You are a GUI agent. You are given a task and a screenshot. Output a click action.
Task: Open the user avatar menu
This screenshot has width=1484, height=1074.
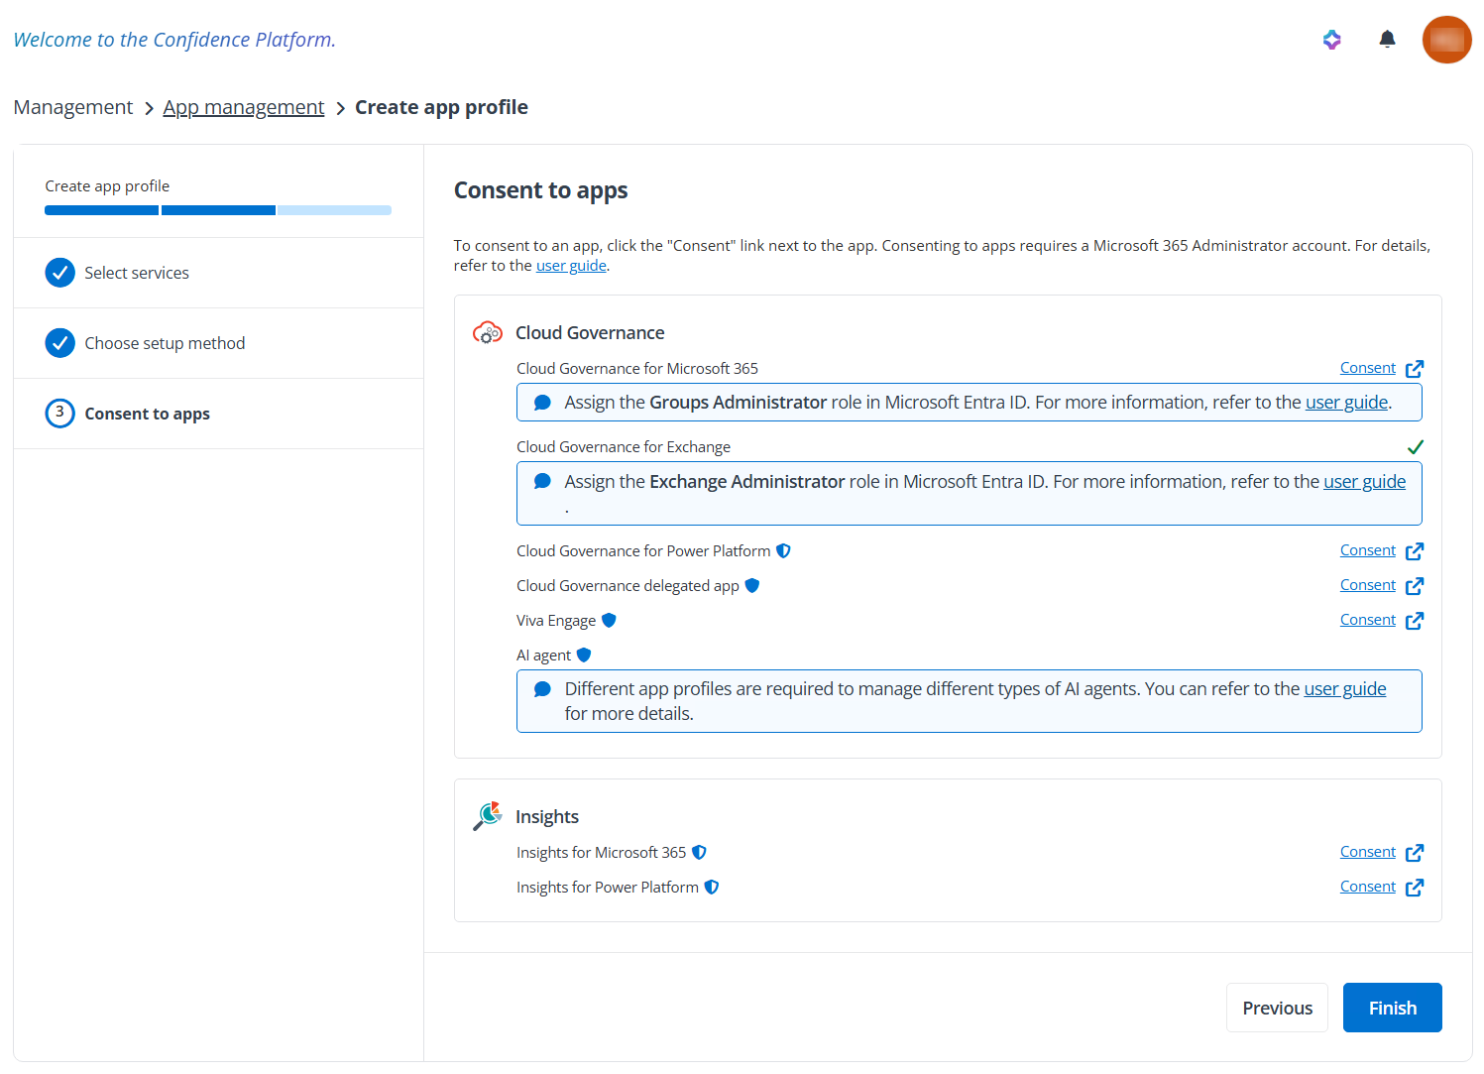(1446, 40)
